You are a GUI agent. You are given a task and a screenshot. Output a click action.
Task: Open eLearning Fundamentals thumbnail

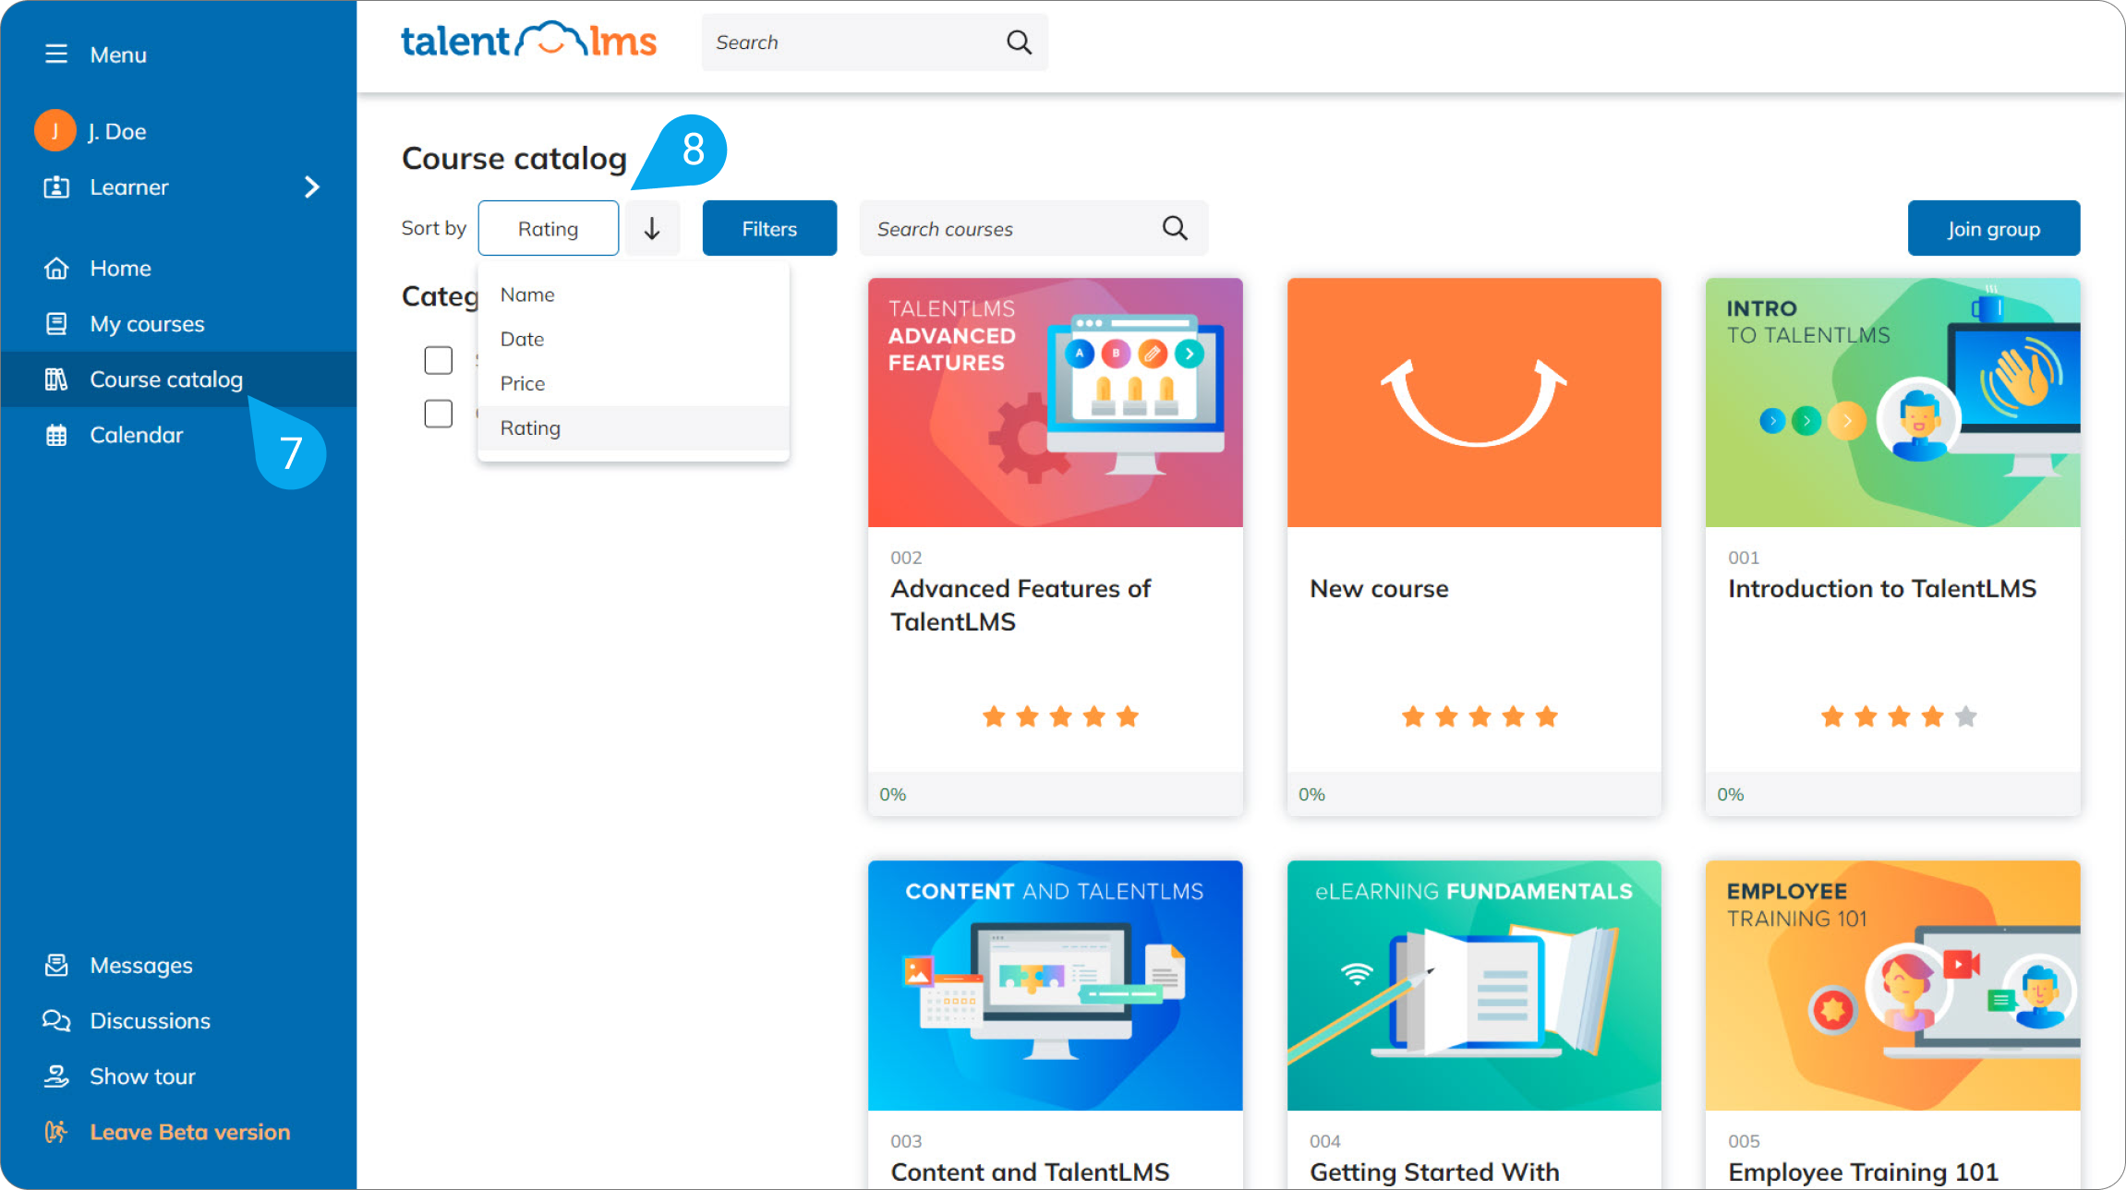pos(1474,985)
